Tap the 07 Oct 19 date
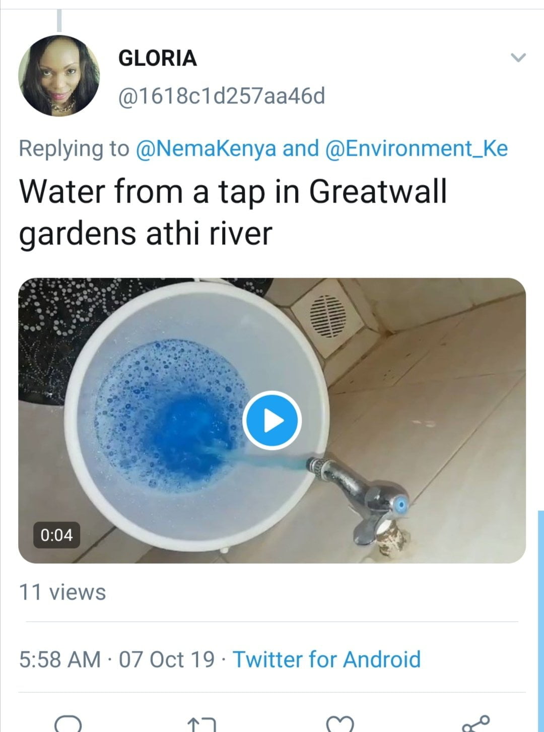 click(x=166, y=659)
